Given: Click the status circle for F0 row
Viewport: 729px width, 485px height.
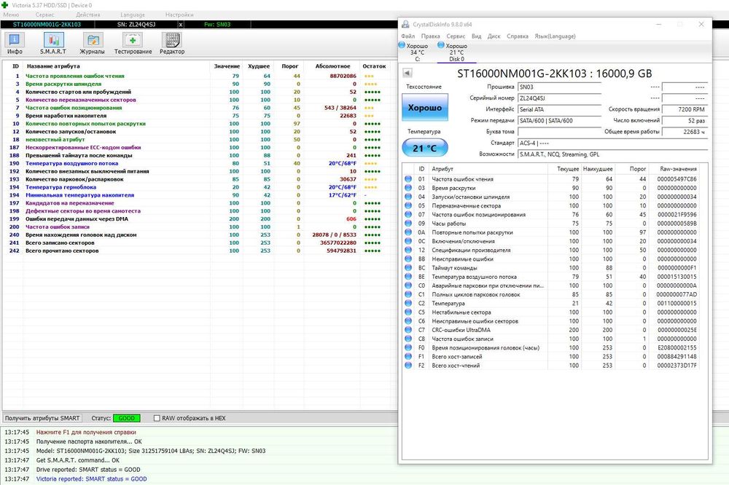Looking at the screenshot, I should (x=408, y=347).
